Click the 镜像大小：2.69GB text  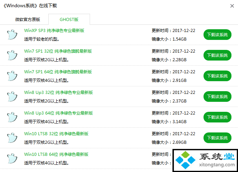169,142
